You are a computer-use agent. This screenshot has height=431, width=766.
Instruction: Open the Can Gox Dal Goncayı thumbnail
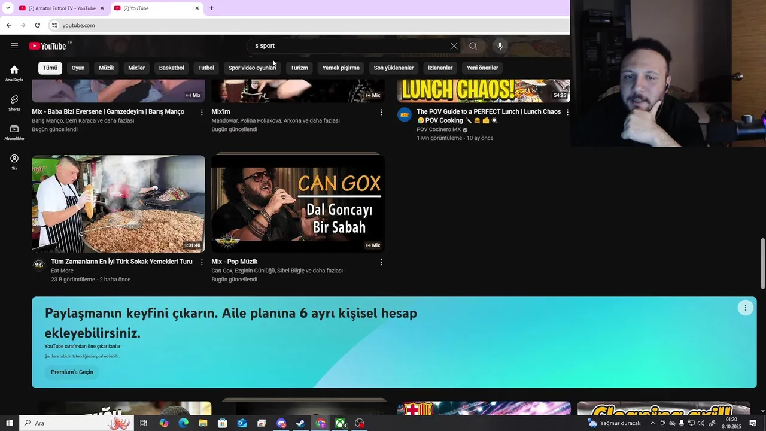tap(298, 204)
